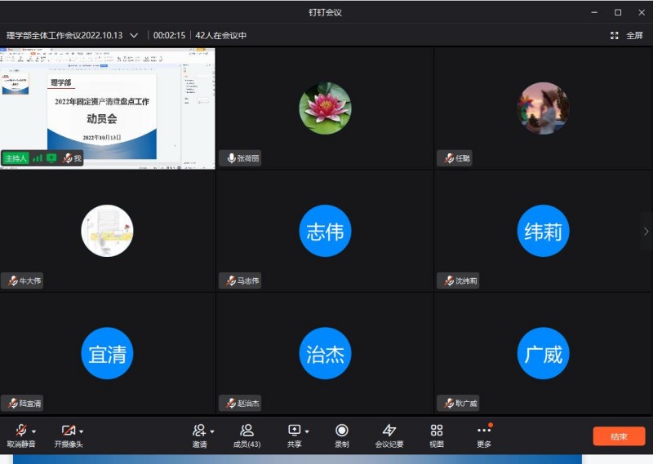Select the shared presentation video tile
Screen dimensions: 653x464
pyautogui.click(x=108, y=107)
